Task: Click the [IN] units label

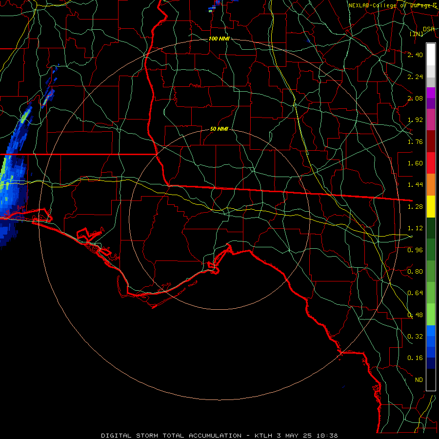Action: [417, 34]
